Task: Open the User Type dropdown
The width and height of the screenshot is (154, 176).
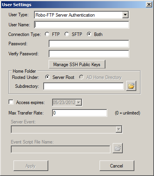Action: (125, 15)
